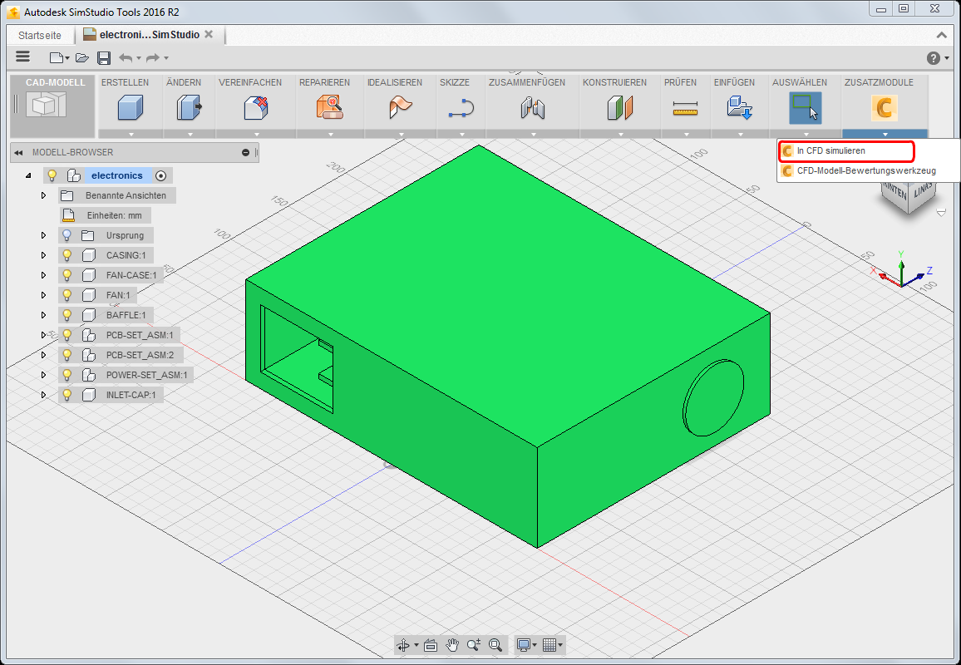Collapse the electronics root node
961x665 pixels.
point(28,175)
